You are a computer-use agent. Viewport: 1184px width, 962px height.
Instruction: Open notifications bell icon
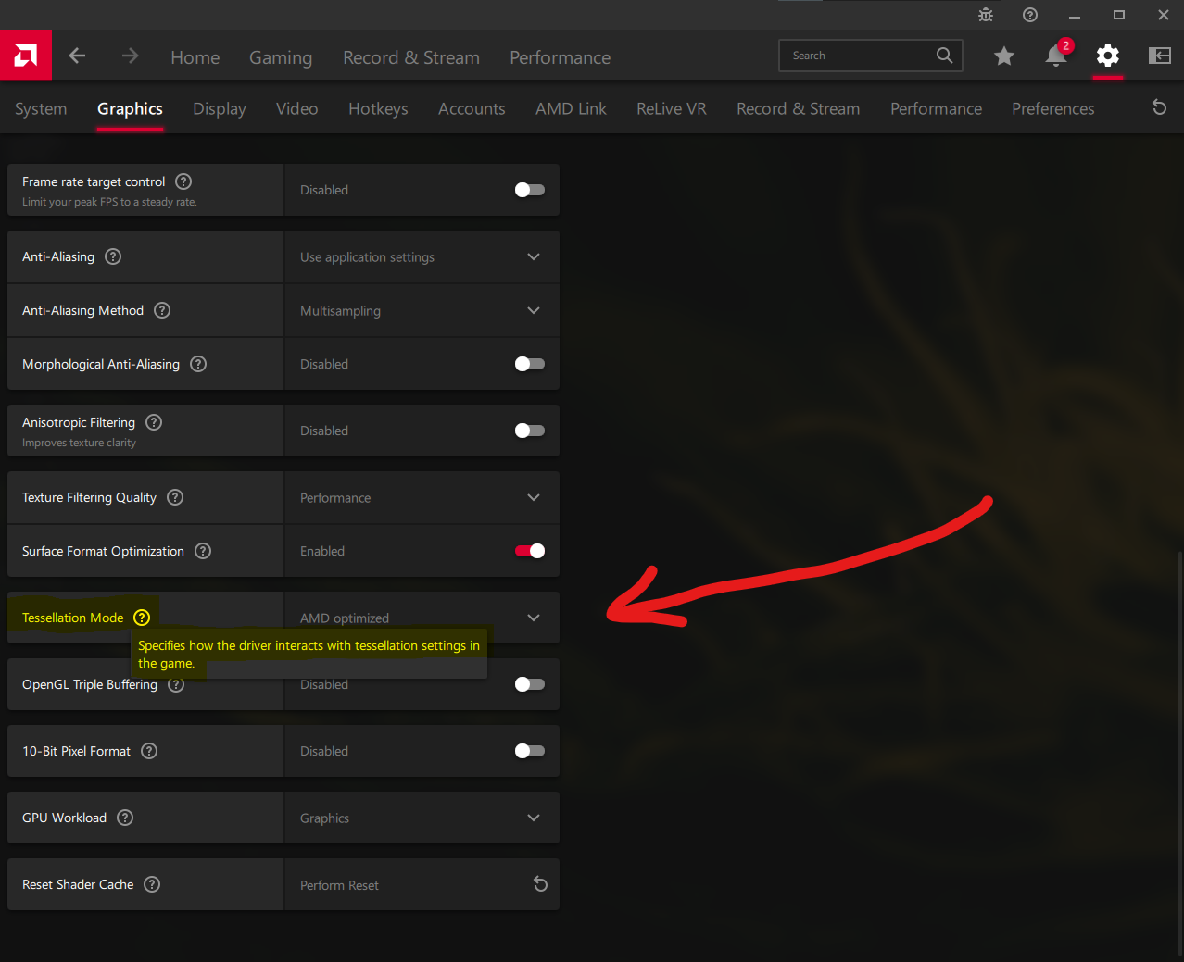1056,56
